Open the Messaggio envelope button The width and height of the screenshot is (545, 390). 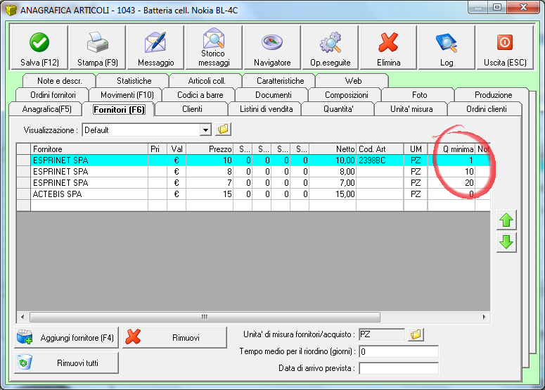155,47
